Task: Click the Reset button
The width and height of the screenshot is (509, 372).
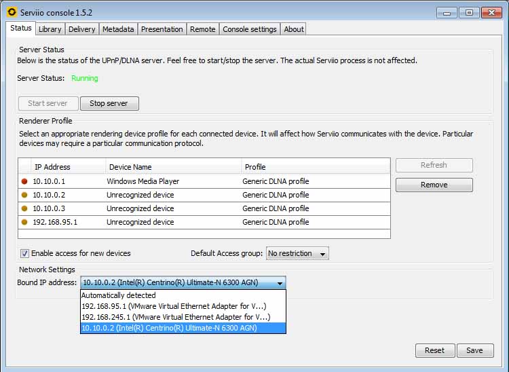Action: (434, 350)
